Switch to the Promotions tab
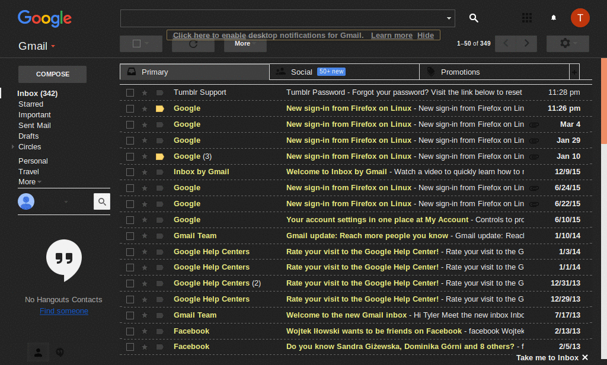The height and width of the screenshot is (365, 607). tap(494, 72)
